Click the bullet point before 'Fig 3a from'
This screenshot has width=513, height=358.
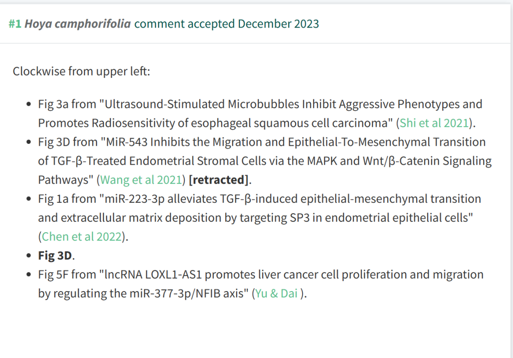[29, 104]
